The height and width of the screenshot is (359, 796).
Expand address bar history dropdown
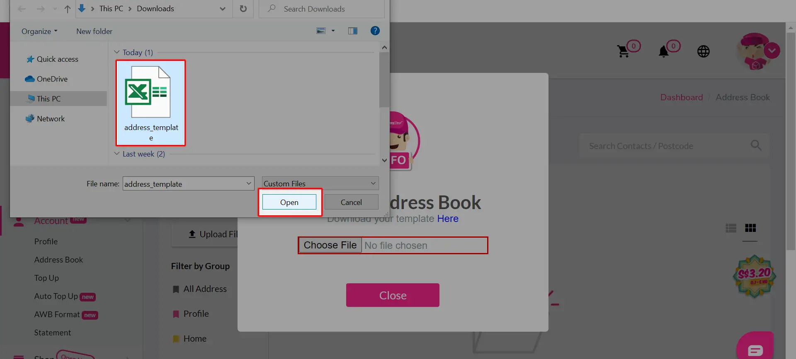coord(223,9)
